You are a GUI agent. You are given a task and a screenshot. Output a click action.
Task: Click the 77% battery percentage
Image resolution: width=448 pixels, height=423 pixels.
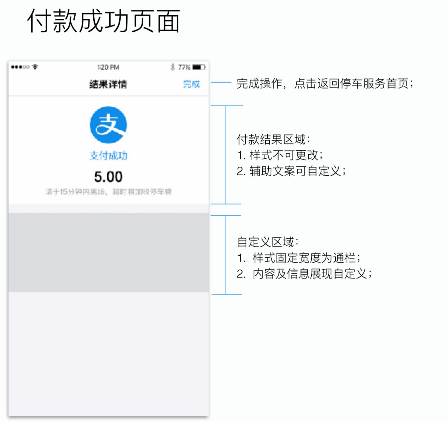click(184, 67)
